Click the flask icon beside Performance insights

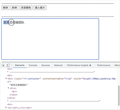pos(90,65)
